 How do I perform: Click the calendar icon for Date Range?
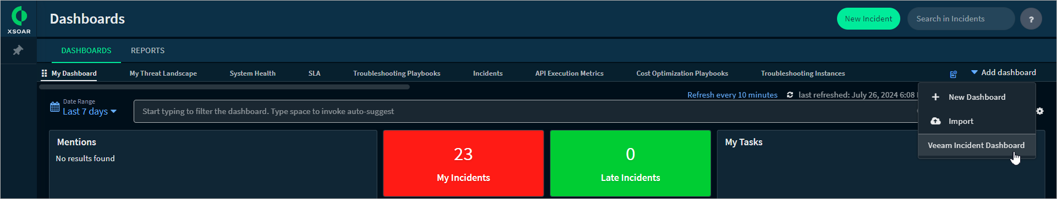(x=55, y=107)
